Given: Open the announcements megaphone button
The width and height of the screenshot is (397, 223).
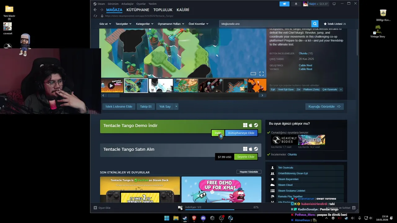Looking at the screenshot, I should [284, 4].
